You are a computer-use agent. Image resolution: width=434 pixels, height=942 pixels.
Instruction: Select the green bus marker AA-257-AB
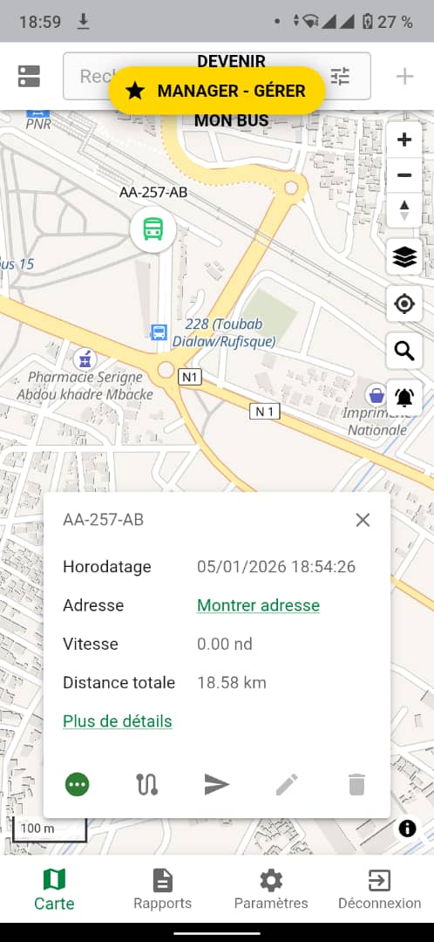[153, 229]
